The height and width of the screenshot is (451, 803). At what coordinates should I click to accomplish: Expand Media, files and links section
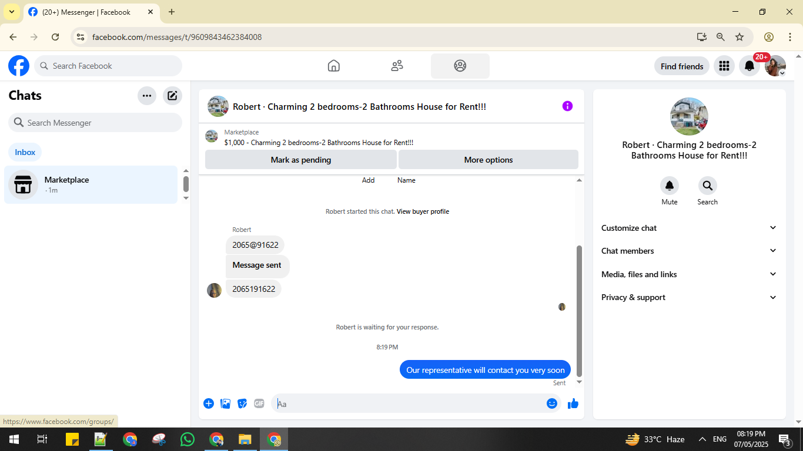click(690, 274)
